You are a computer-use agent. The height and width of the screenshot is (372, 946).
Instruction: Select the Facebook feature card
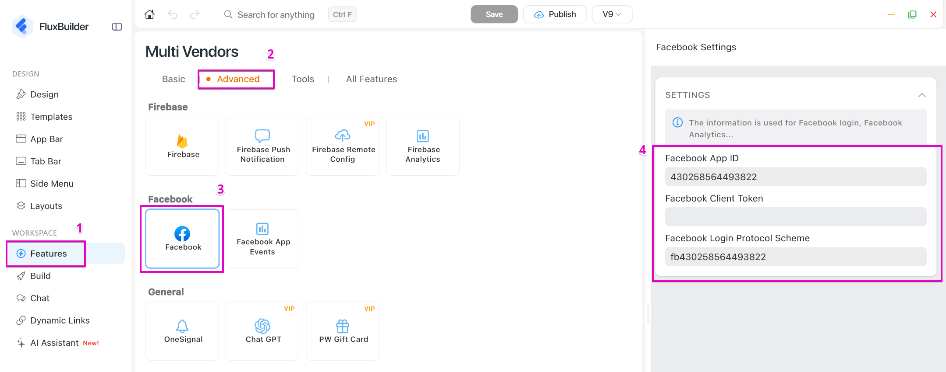tap(182, 239)
